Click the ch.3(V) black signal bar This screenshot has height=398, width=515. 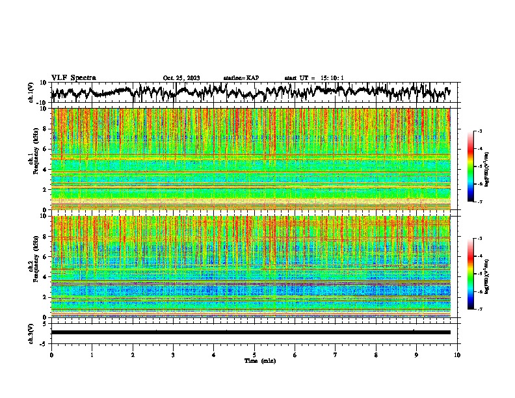[251, 332]
